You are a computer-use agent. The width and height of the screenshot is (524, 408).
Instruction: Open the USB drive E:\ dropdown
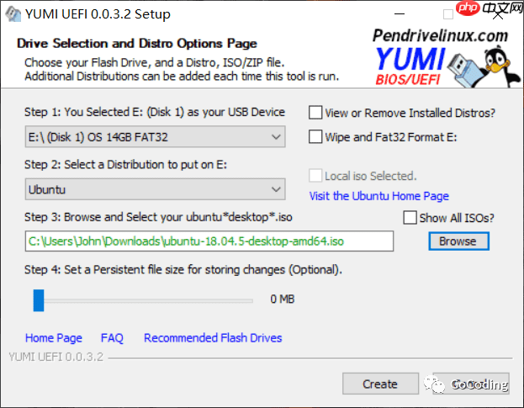click(x=155, y=136)
